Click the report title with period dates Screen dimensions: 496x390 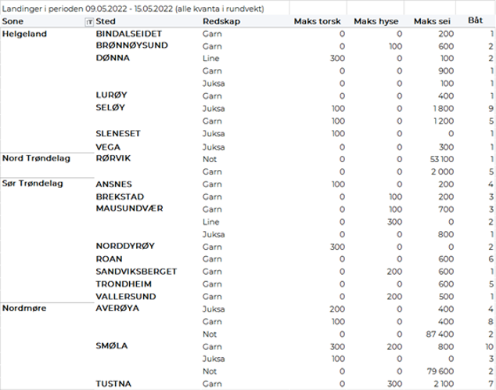click(133, 8)
